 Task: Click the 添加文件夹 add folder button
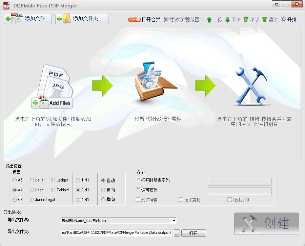[82, 19]
